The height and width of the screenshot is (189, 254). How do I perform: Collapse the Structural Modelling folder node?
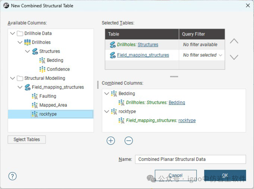(x=12, y=78)
